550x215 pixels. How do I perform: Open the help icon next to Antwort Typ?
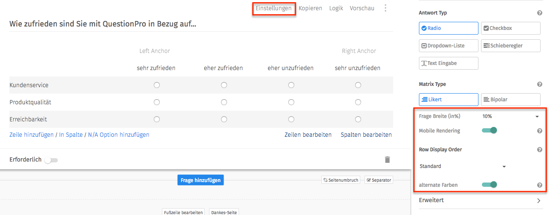[540, 13]
